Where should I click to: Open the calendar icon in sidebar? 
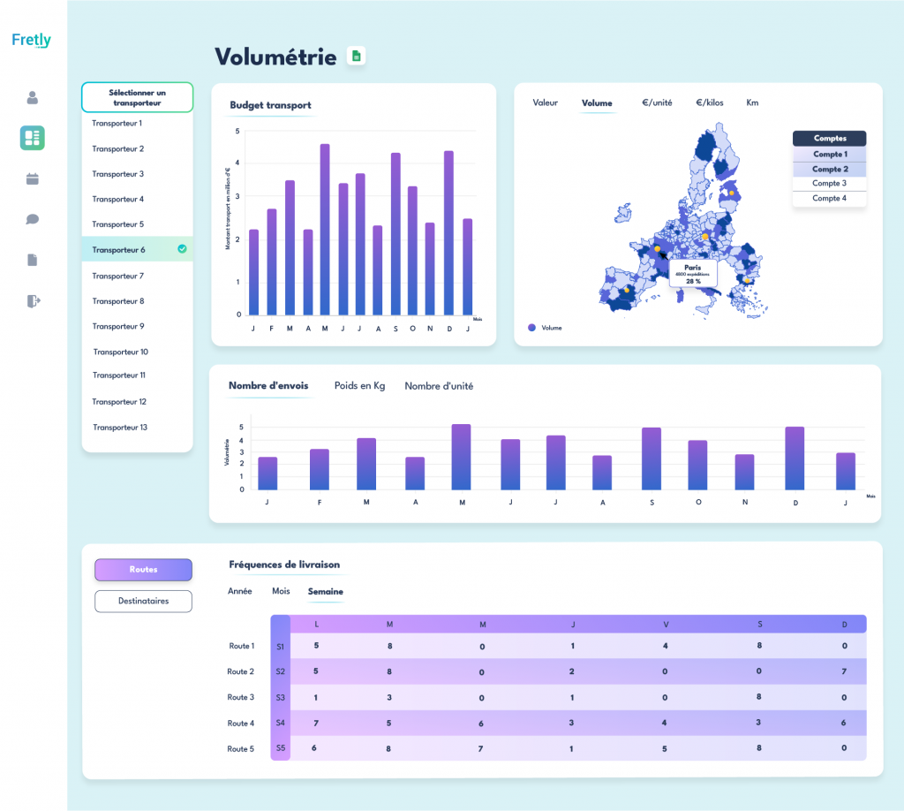(x=33, y=178)
